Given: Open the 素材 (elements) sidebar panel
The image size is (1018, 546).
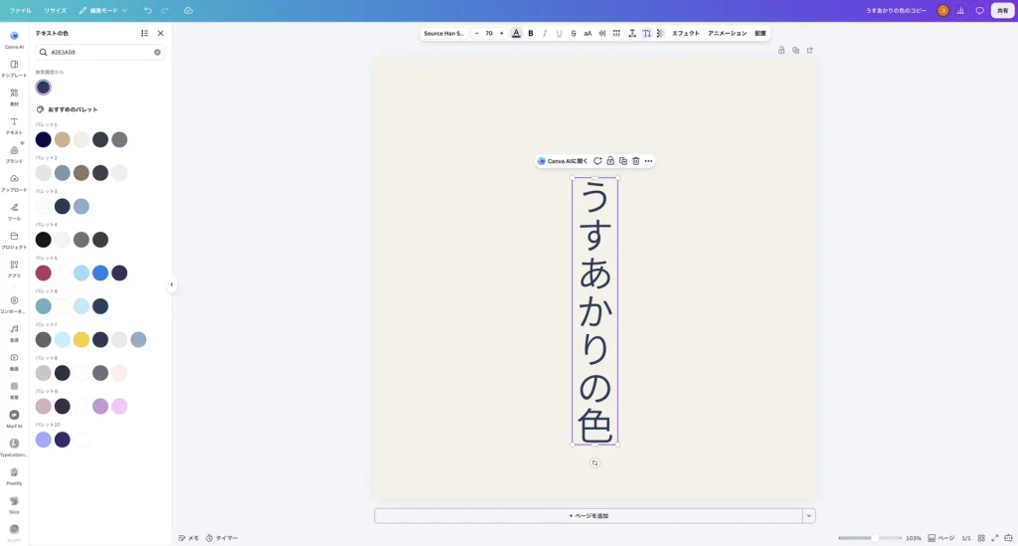Looking at the screenshot, I should point(14,96).
